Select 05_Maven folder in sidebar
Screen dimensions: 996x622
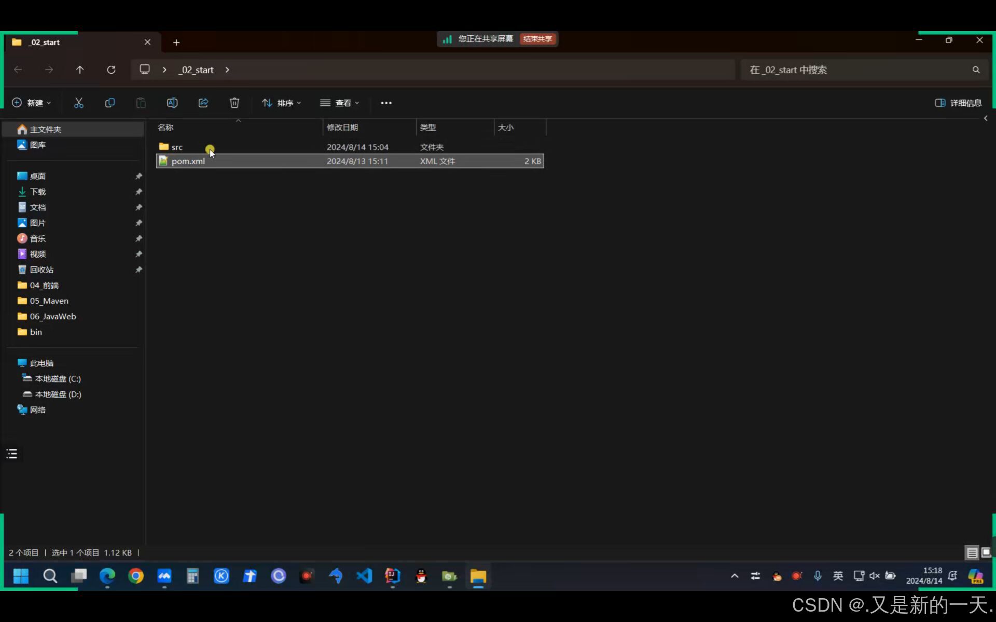pos(49,301)
